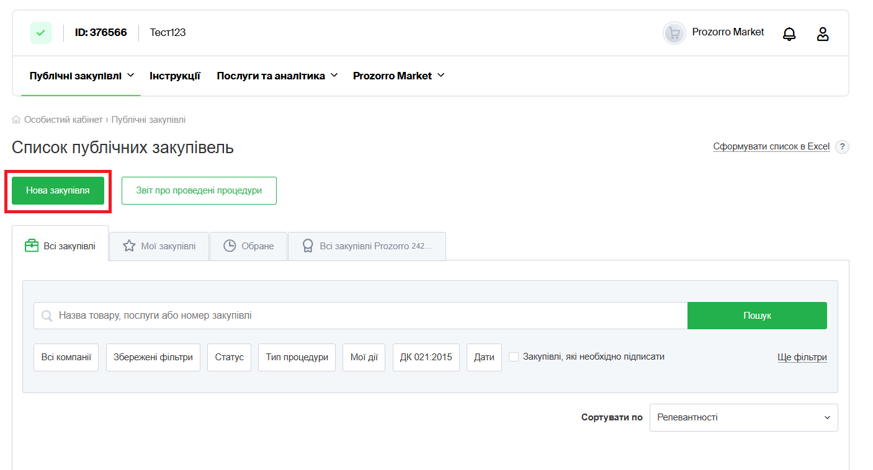The width and height of the screenshot is (873, 470).
Task: Open the notifications bell icon
Action: tap(789, 33)
